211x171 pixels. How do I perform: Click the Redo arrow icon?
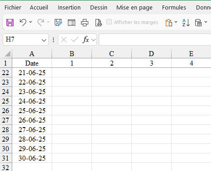click(41, 23)
